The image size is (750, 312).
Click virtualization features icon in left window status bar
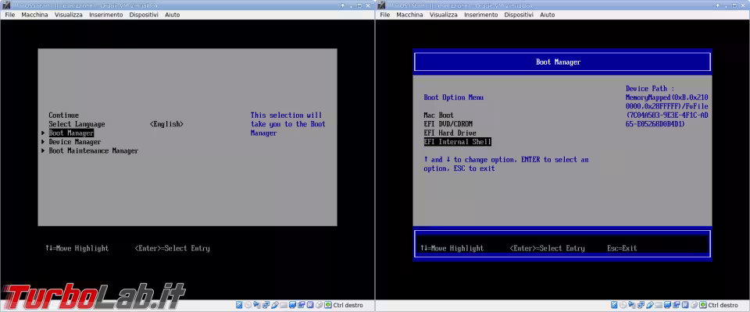[x=310, y=305]
